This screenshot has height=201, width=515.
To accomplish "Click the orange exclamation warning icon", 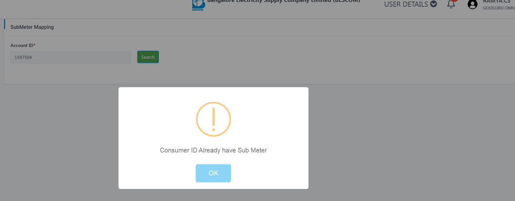I will [213, 119].
